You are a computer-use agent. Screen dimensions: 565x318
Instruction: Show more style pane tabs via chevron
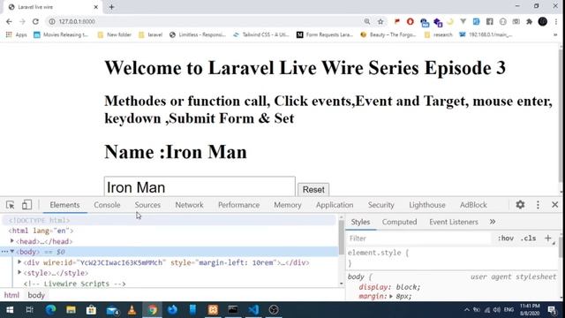point(493,222)
